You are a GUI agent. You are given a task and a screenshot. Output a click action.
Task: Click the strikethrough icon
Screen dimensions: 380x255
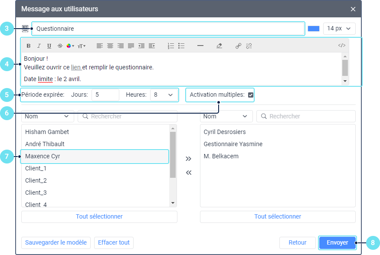60,46
